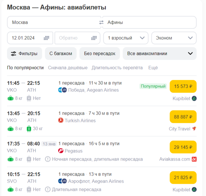Sort by Длительность перелёта
206x196 pixels.
point(117,68)
